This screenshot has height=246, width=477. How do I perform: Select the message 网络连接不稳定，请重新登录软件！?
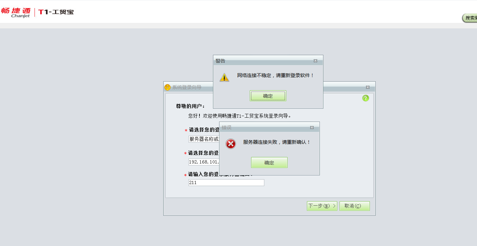click(x=276, y=75)
